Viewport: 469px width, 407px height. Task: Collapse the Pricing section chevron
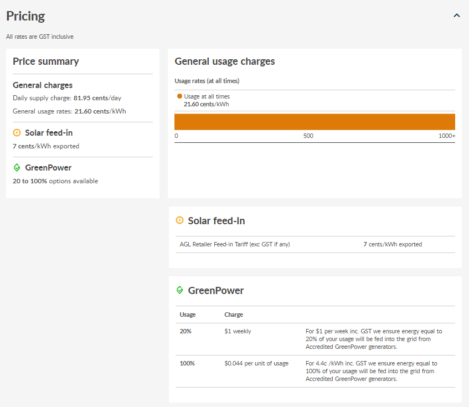click(456, 16)
